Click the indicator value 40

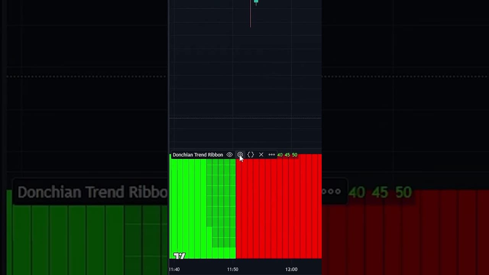[280, 155]
